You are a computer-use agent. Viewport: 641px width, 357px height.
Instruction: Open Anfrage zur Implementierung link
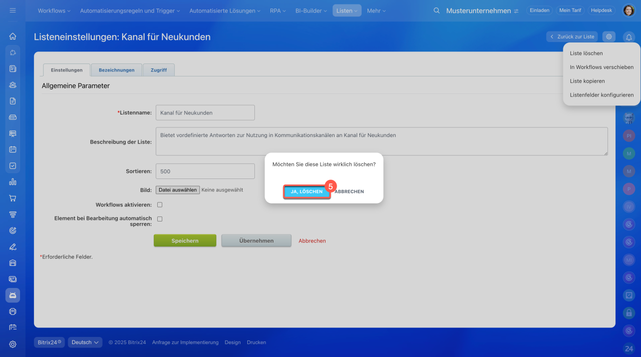click(x=185, y=342)
